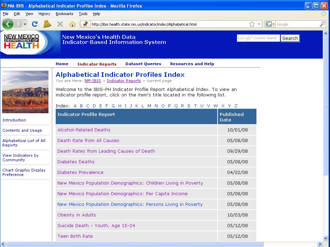The width and height of the screenshot is (330, 247).
Task: Open the View menu
Action: coord(29,14)
